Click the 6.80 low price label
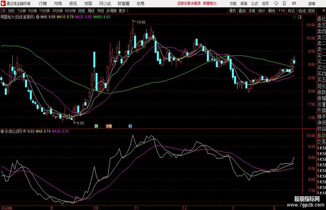The height and width of the screenshot is (210, 326). [80, 123]
